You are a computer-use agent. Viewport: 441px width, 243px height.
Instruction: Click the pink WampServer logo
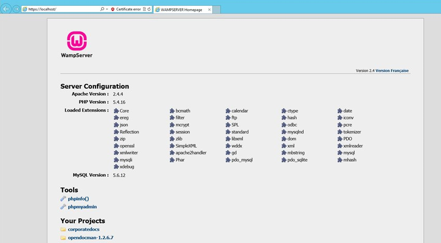click(x=77, y=41)
